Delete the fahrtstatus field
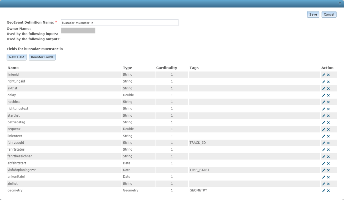 [328, 150]
